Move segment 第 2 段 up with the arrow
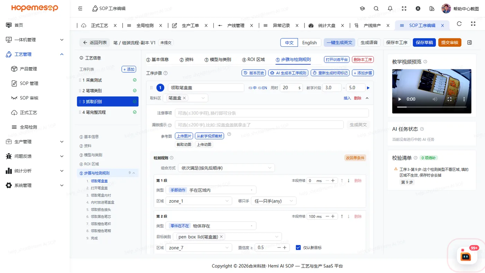485x273 pixels. click(342, 217)
